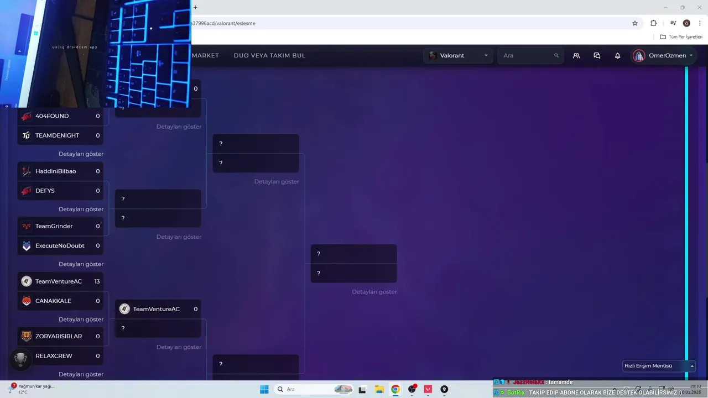Show details for ZORYARISIRLAR vs RELAXCREW match
Screen dimensions: 708x398
(81, 374)
